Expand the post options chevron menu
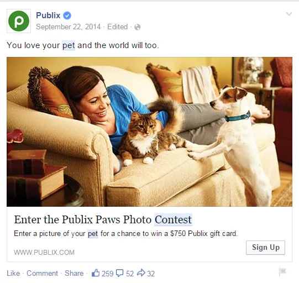 click(289, 14)
